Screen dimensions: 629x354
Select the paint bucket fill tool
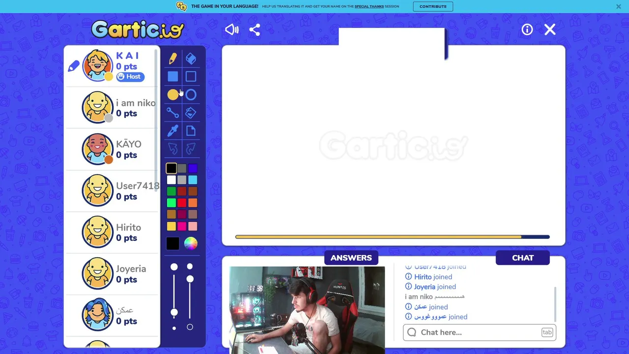pos(191,113)
